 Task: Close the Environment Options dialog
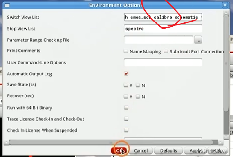(225, 5)
